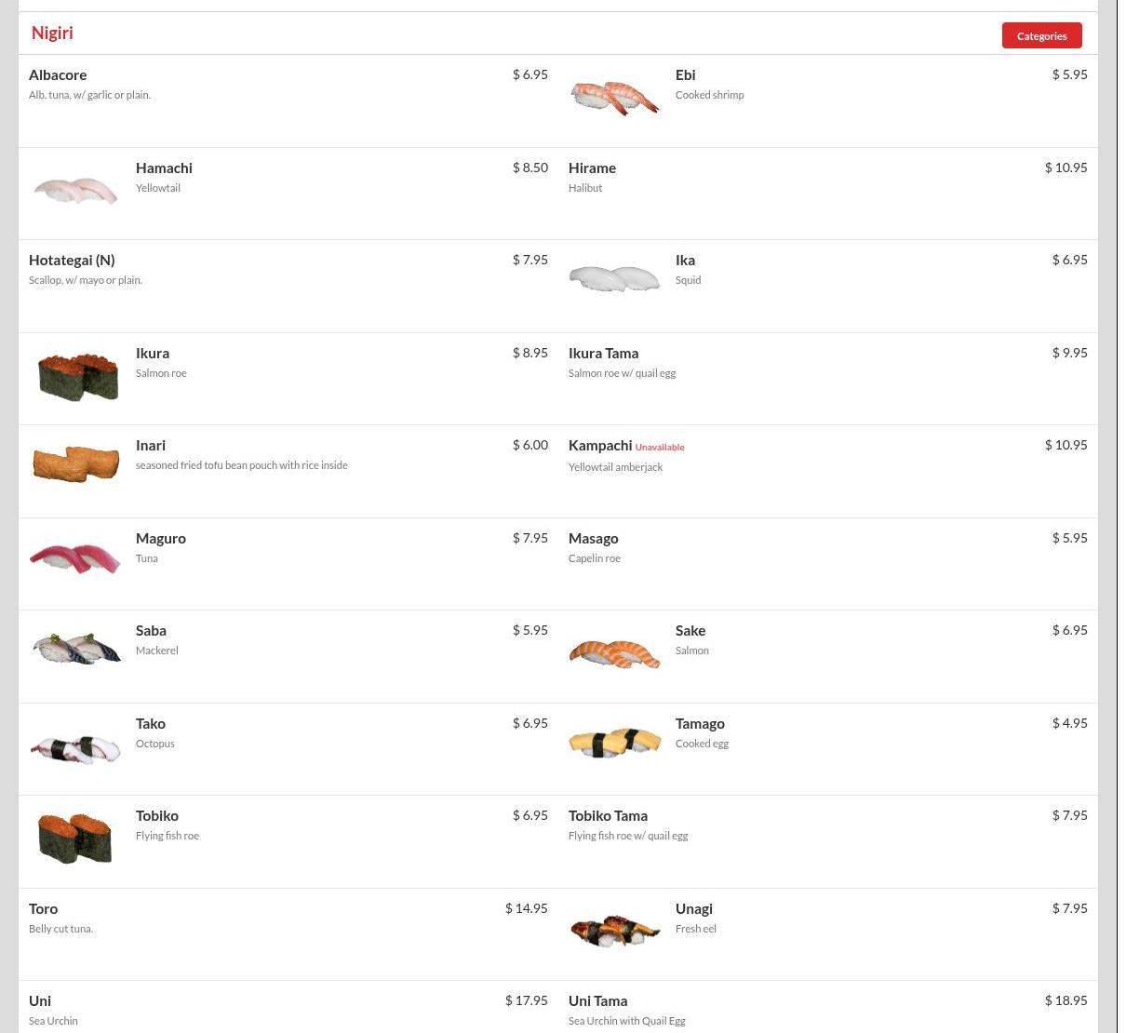Screen dimensions: 1126x1033
Task: Click the Tobiko flying fish roe photo
Action: pos(75,839)
